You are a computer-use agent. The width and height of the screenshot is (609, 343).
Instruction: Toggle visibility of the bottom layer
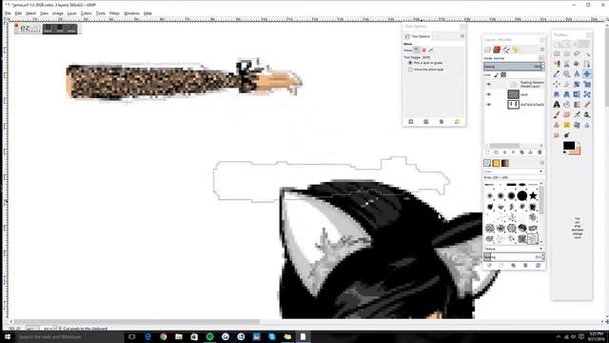(x=488, y=104)
